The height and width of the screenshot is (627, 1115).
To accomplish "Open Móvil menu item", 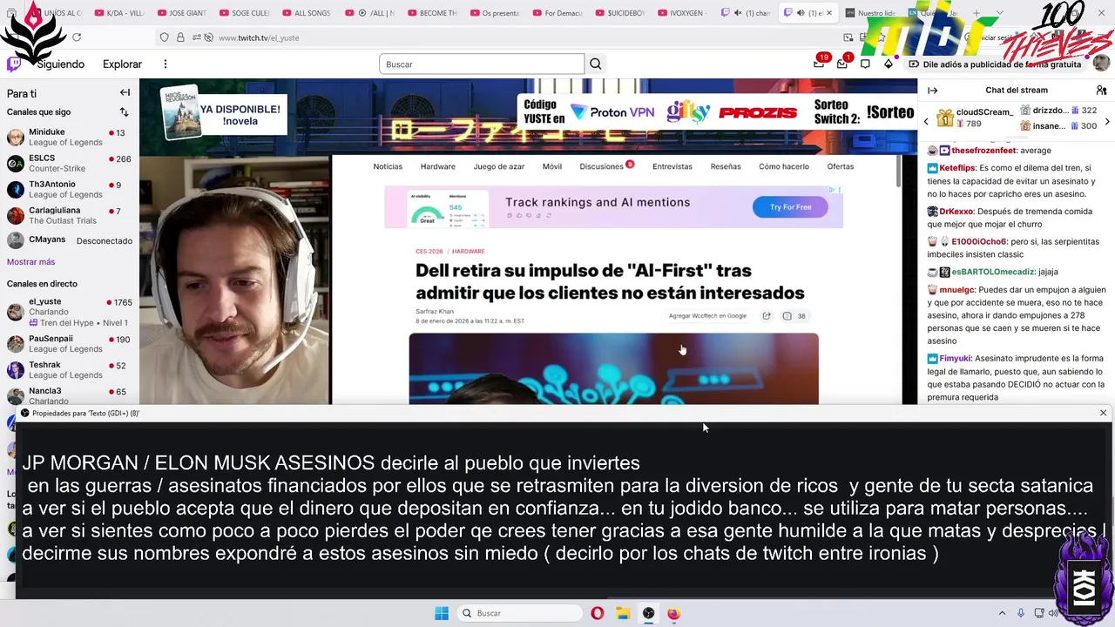I will [551, 166].
